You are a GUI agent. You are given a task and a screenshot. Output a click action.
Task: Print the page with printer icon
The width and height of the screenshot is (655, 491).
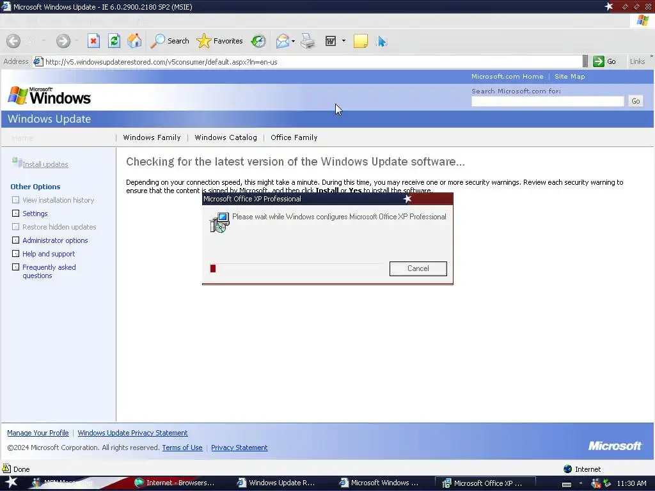tap(308, 41)
